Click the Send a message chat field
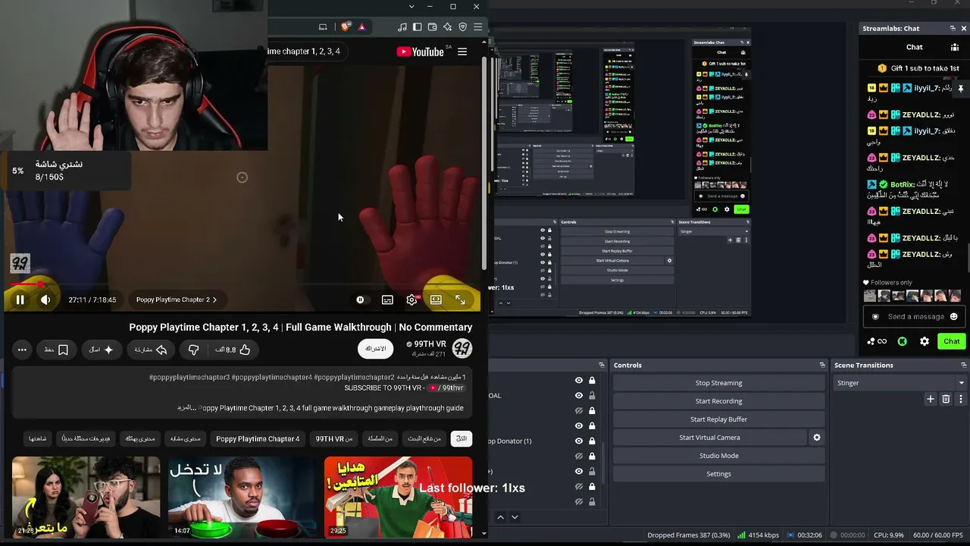The height and width of the screenshot is (546, 970). pyautogui.click(x=915, y=317)
